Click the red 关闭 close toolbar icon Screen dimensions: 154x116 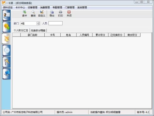(x=69, y=14)
